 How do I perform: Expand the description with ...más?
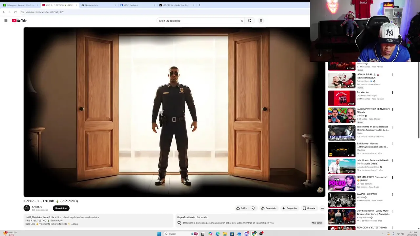point(74,224)
